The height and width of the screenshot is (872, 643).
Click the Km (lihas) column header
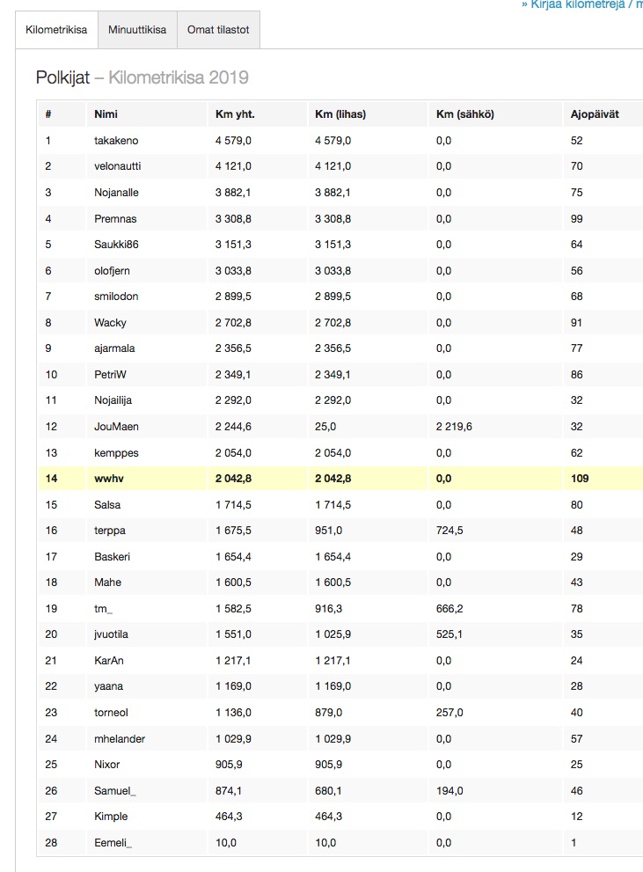pos(340,114)
